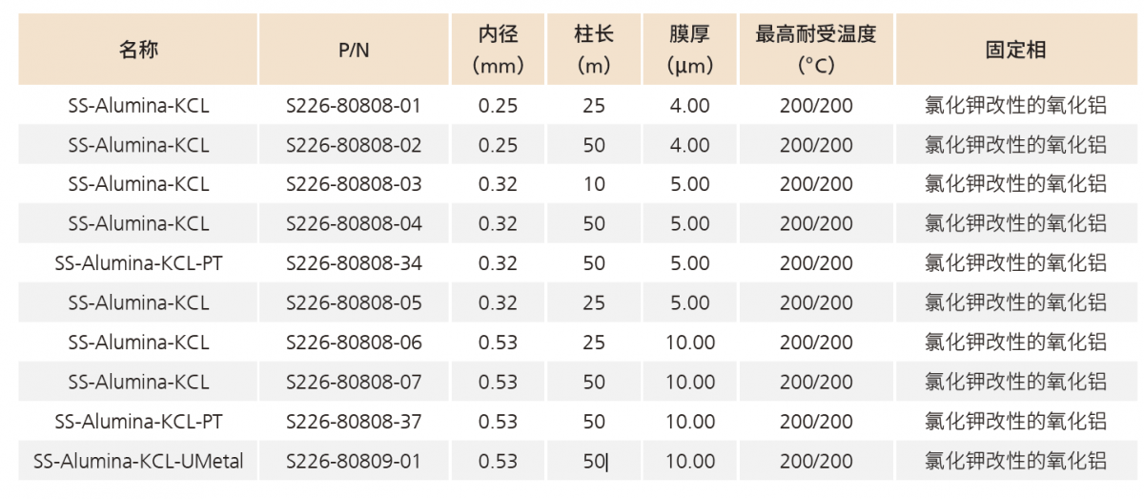Select the S226-80808-03 cell
Viewport: 1144px width, 499px height.
tap(354, 184)
